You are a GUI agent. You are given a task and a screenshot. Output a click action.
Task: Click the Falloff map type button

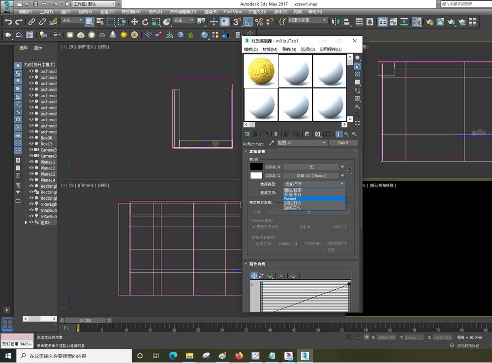pyautogui.click(x=343, y=143)
